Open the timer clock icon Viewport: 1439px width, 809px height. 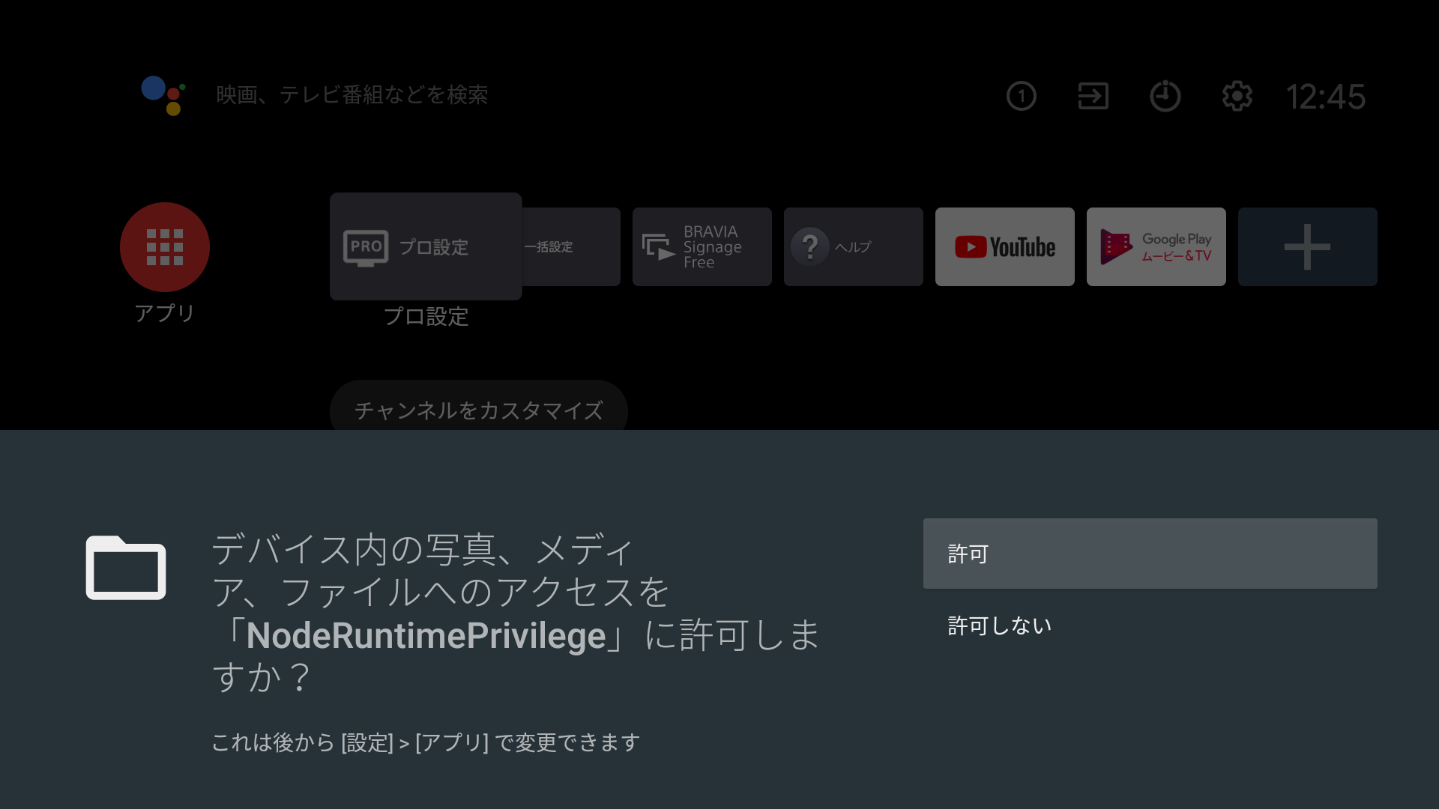(1165, 96)
